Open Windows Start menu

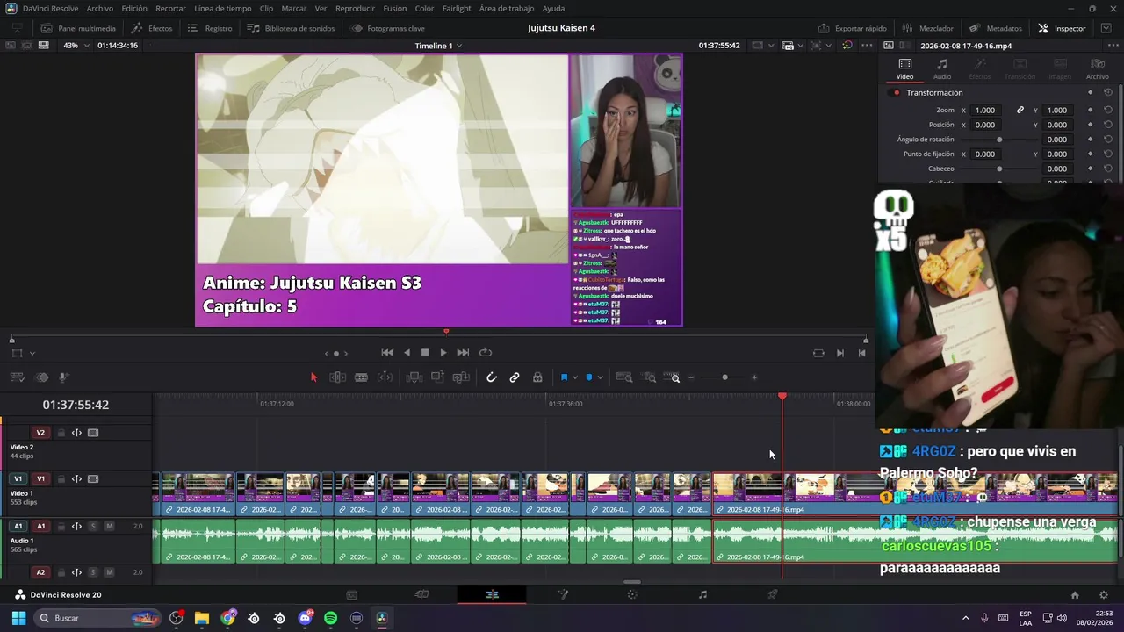pyautogui.click(x=18, y=618)
